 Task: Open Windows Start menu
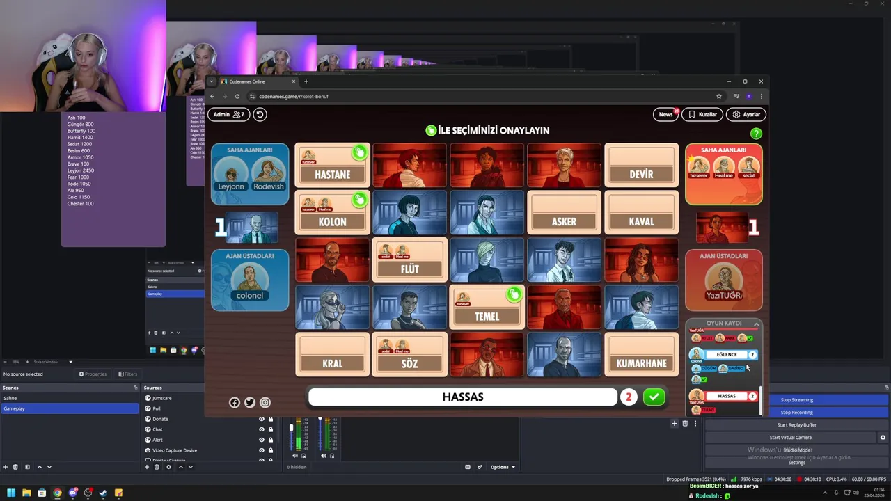[x=11, y=493]
